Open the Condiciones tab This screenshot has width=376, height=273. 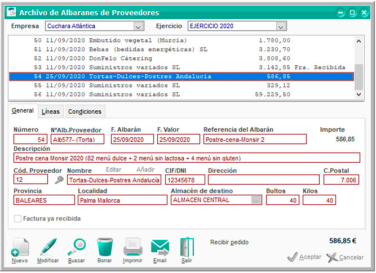85,111
